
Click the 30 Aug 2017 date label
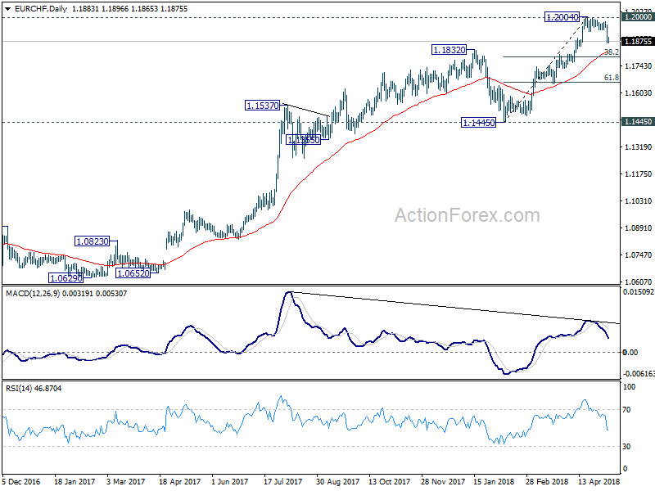tap(337, 481)
